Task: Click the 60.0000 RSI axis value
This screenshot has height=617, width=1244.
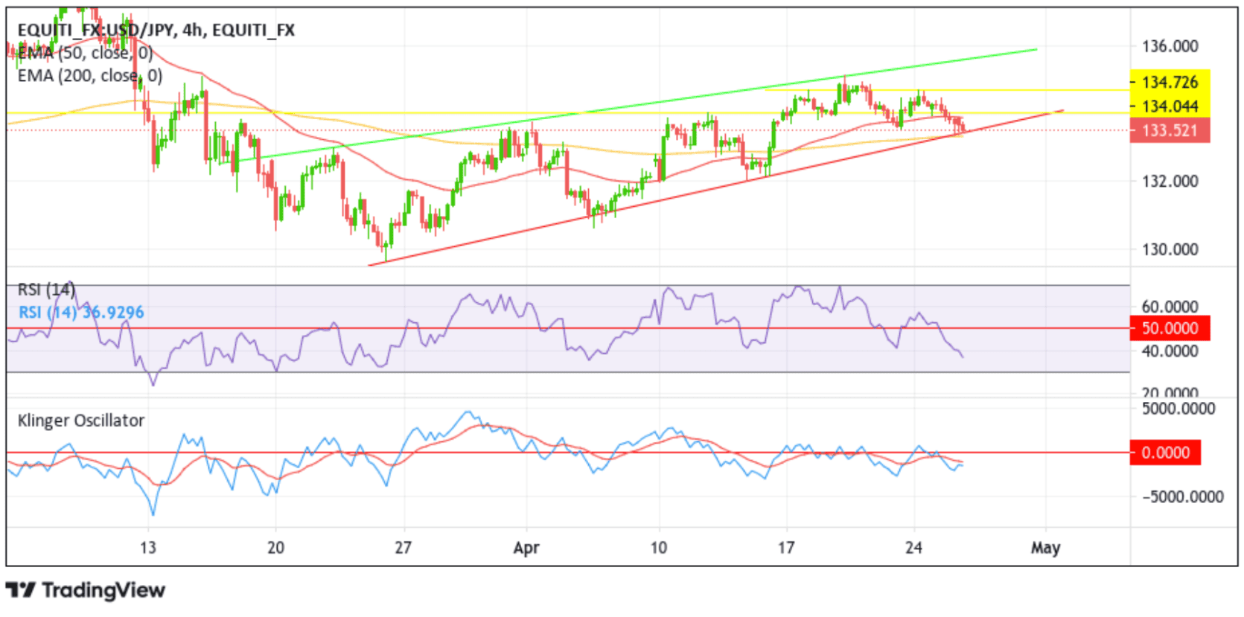Action: tap(1170, 307)
